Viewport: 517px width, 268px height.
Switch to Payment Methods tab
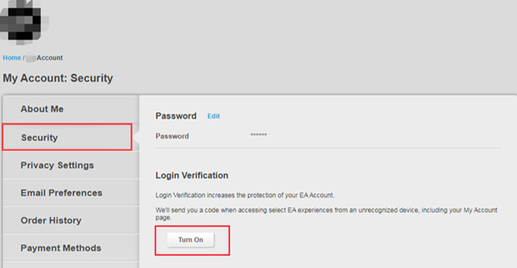point(60,248)
